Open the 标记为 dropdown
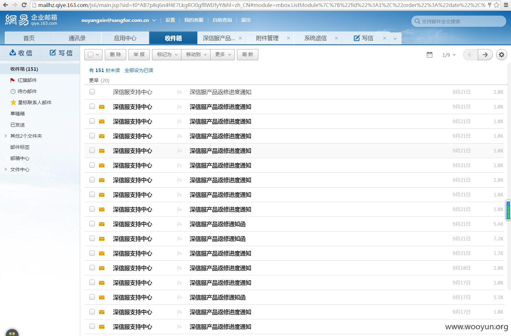 click(x=167, y=55)
